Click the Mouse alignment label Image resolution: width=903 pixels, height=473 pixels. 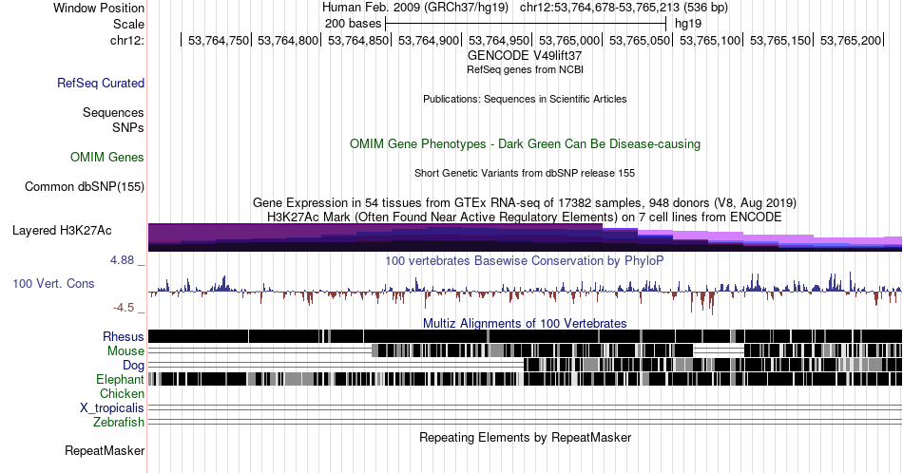(x=125, y=351)
